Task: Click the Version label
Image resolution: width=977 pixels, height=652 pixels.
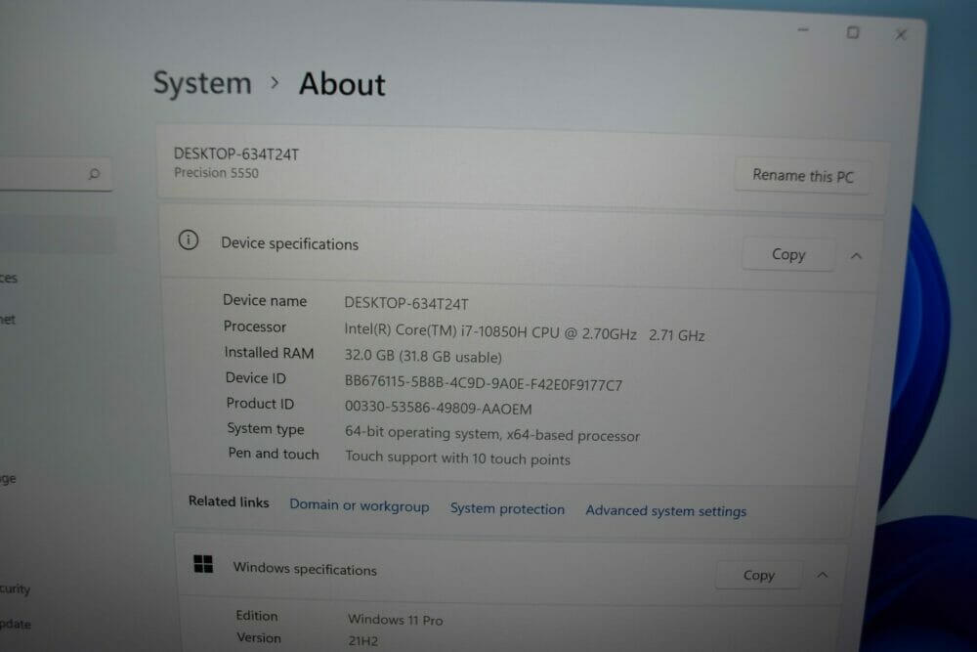Action: point(259,638)
